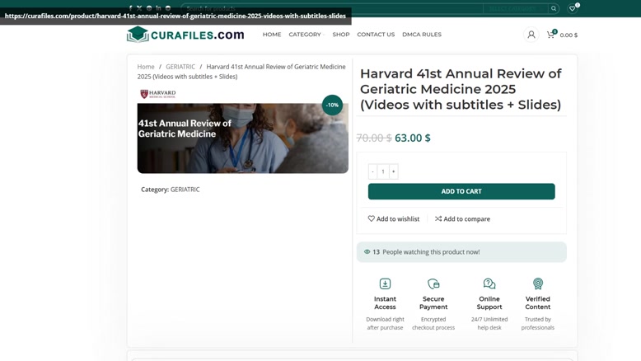The height and width of the screenshot is (361, 641).
Task: Click the '24/7 Unlimited help desk' text
Action: pos(489,323)
